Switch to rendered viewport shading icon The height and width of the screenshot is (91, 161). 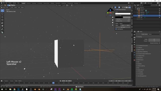130,7
